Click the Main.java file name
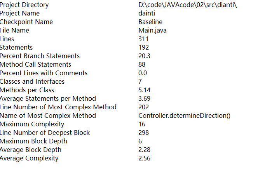The height and width of the screenshot is (174, 272). (x=153, y=30)
